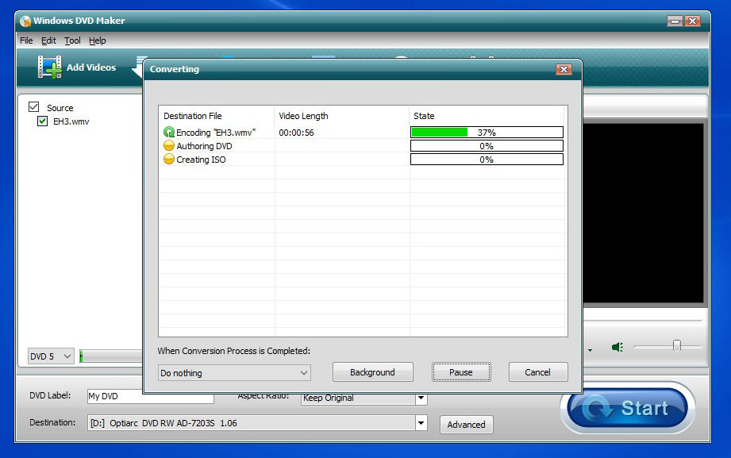Click the Video Length column header
Image resolution: width=731 pixels, height=458 pixels.
point(342,116)
